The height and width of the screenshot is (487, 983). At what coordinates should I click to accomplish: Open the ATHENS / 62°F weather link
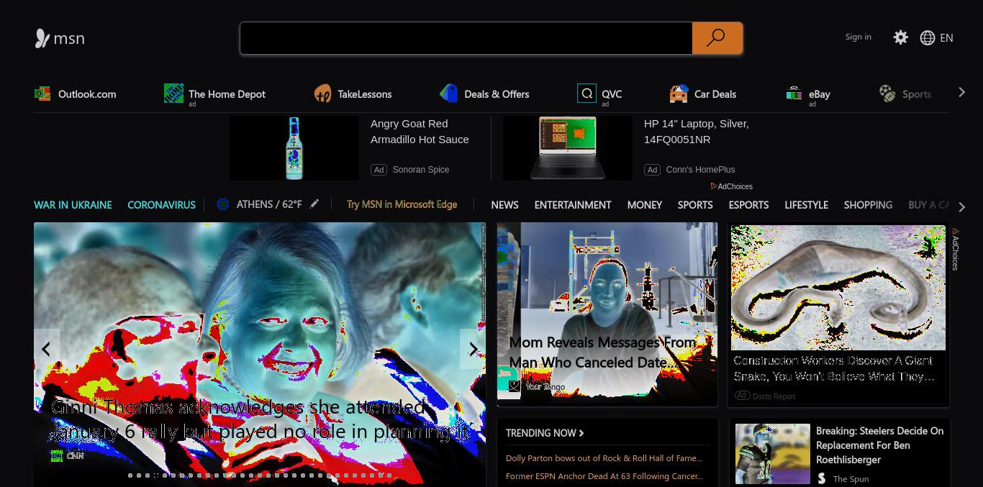[x=269, y=204]
